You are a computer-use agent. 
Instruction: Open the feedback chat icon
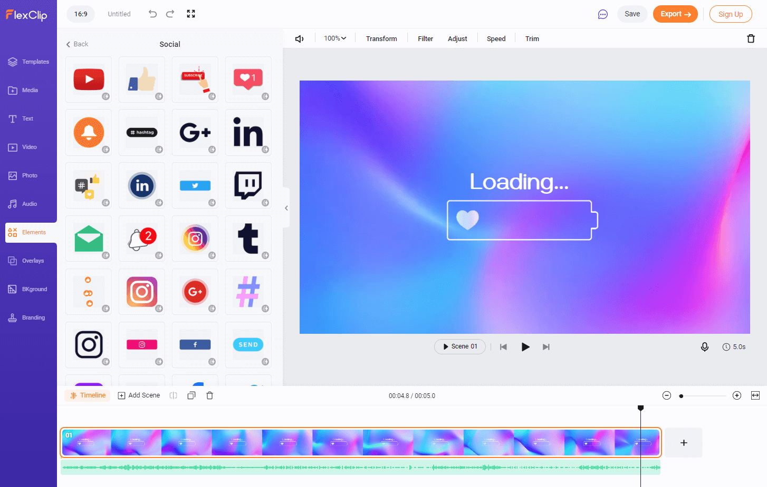tap(602, 14)
